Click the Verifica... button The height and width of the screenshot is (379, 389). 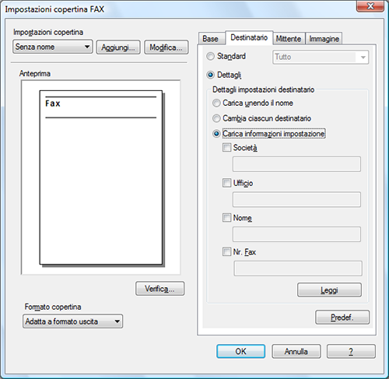tap(160, 289)
